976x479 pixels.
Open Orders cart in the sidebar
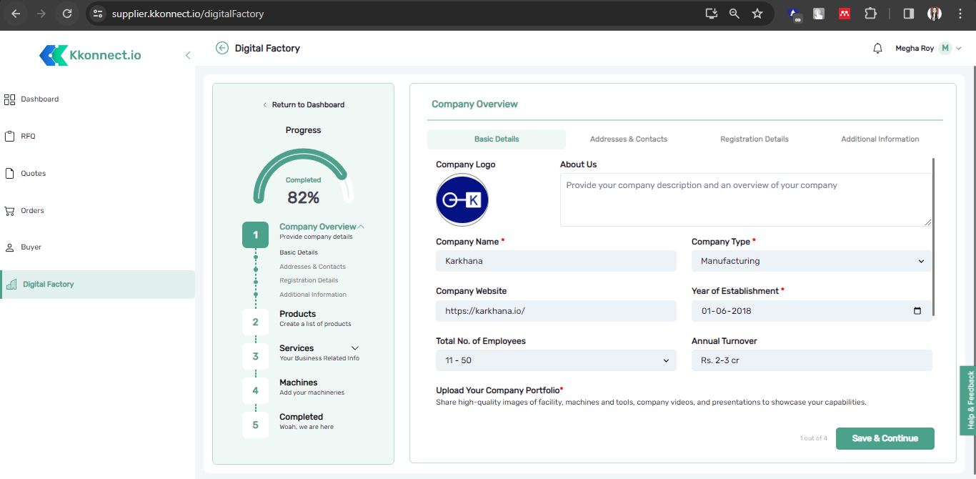[32, 211]
